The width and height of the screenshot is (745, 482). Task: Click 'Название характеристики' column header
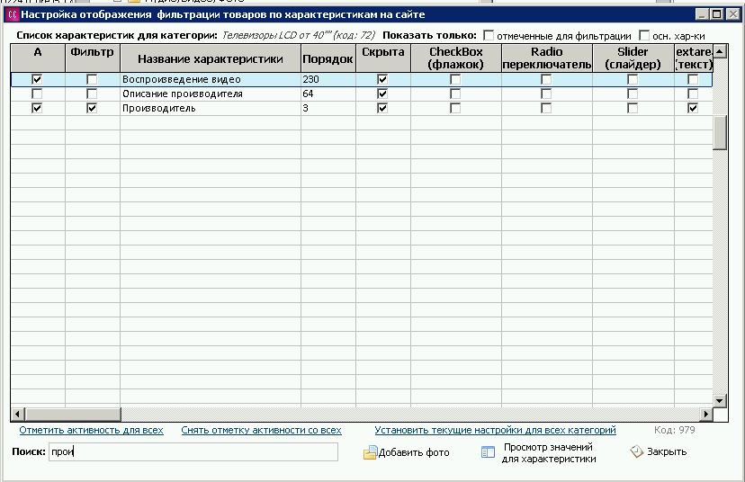click(x=211, y=58)
